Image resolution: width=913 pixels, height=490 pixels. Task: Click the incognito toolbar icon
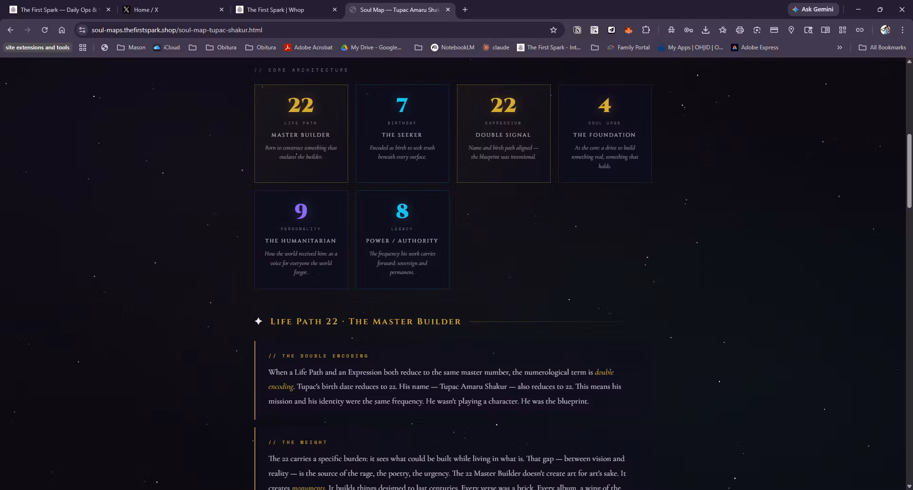(x=671, y=30)
